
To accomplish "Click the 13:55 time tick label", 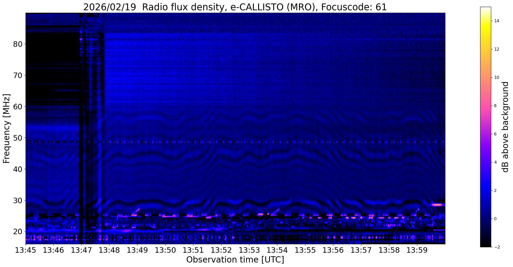I will [305, 250].
